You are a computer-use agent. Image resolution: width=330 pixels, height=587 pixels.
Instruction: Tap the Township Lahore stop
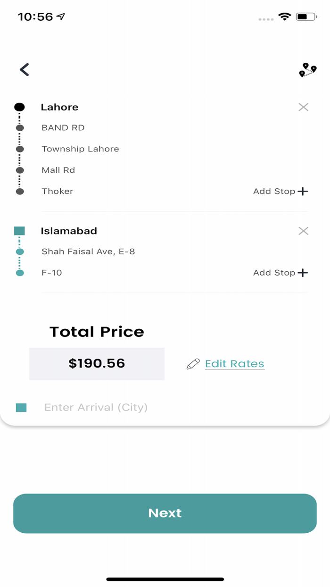point(80,149)
